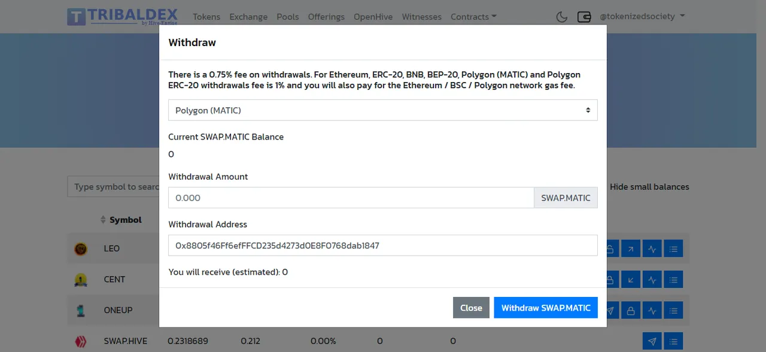Image resolution: width=766 pixels, height=352 pixels.
Task: Click the Withdrawal Address field
Action: pyautogui.click(x=383, y=245)
